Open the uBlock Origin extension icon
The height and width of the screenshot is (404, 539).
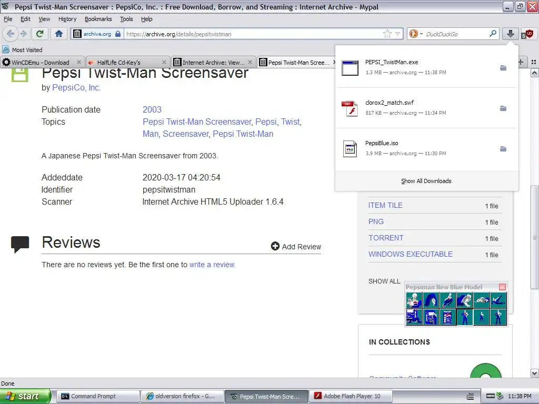tap(526, 34)
